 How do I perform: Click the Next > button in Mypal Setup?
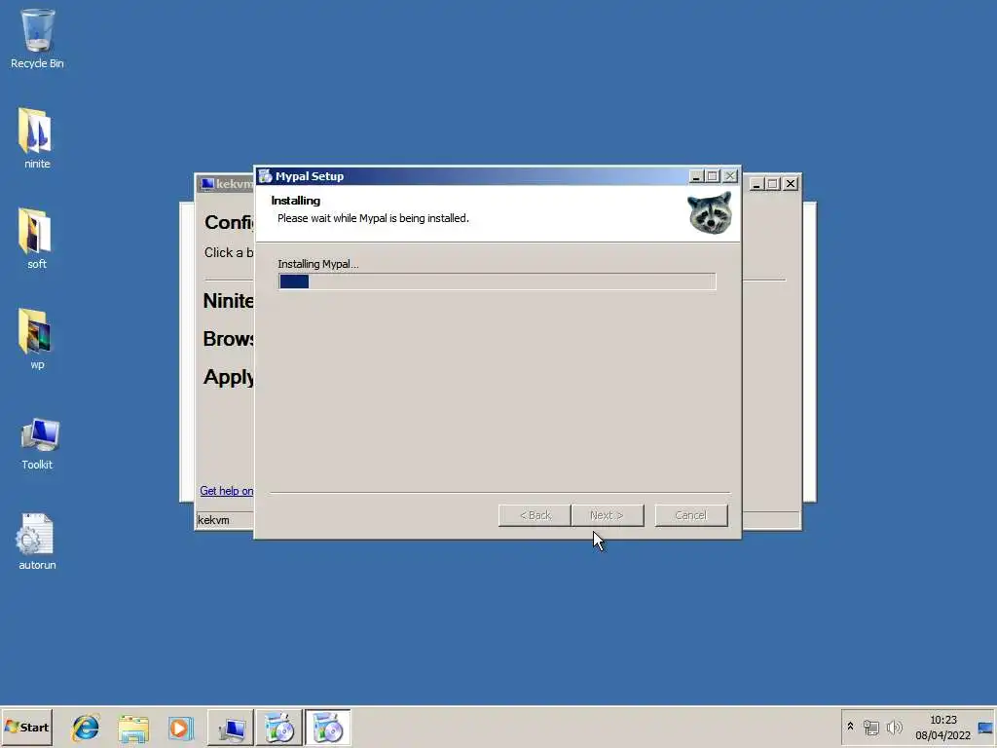click(x=608, y=515)
